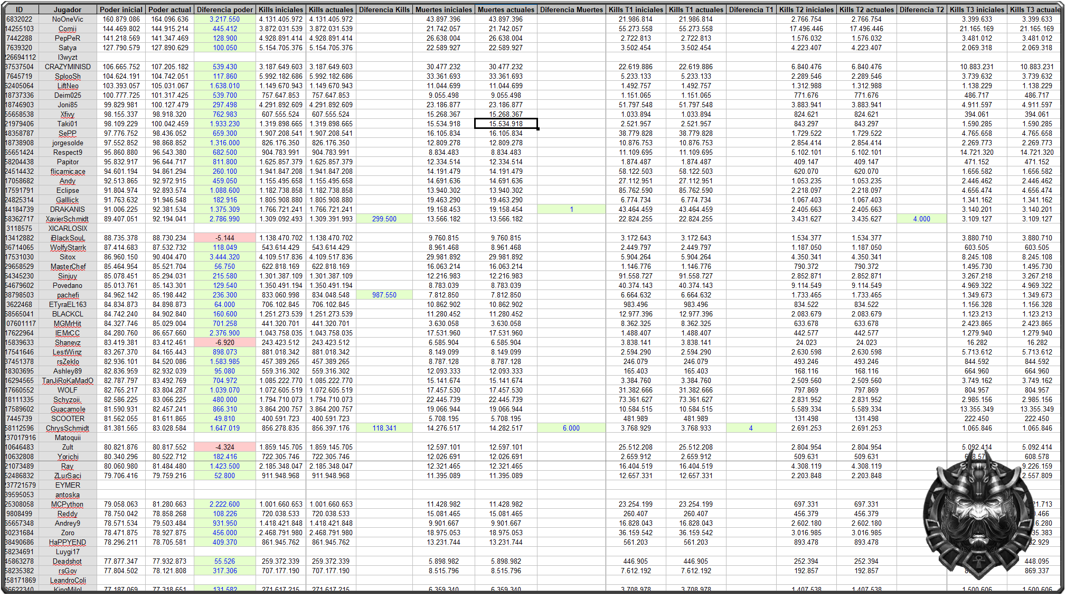This screenshot has height=597, width=1066.
Task: Select the player name cell 'TanJiRoKaMadO'
Action: click(x=68, y=380)
